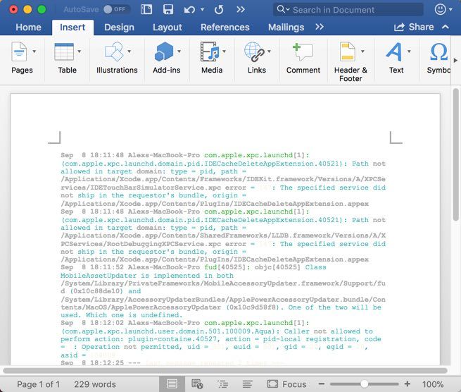Expand the Media dropdown arrow
Viewport: 461px width, 392px height.
coord(224,51)
